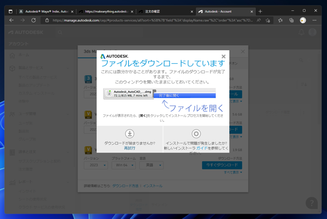Click the gear install help icon
The height and width of the screenshot is (219, 327).
tap(196, 134)
